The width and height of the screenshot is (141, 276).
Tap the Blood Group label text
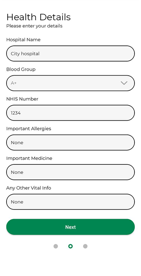(21, 69)
